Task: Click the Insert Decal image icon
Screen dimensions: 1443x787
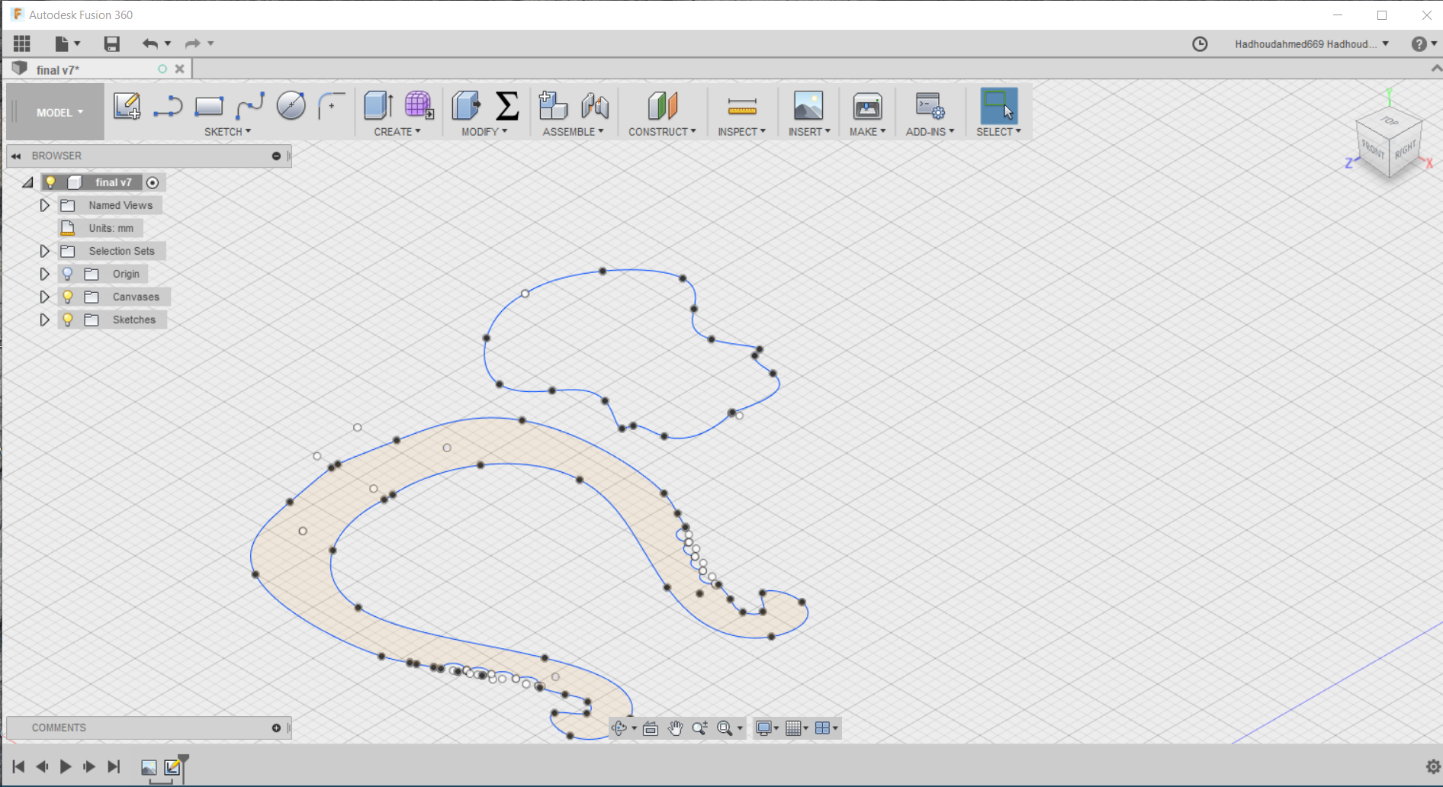Action: [808, 105]
